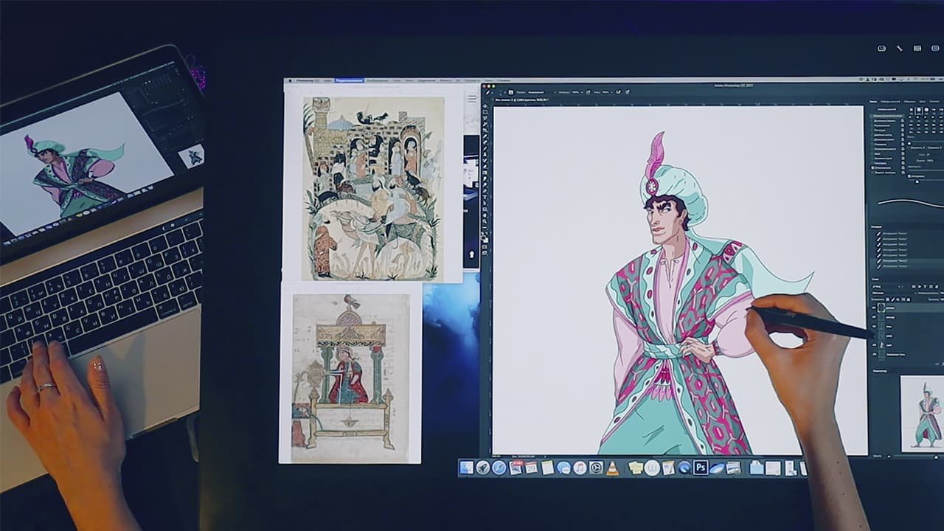Select the Zoom tool in the toolbox
The height and width of the screenshot is (531, 944).
485,221
